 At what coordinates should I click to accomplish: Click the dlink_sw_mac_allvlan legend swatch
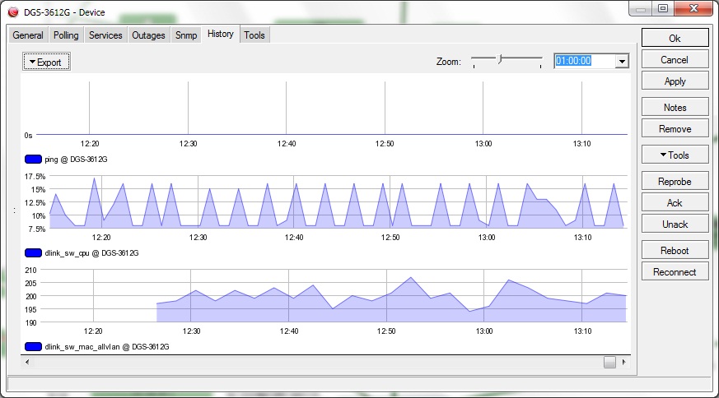[34, 347]
